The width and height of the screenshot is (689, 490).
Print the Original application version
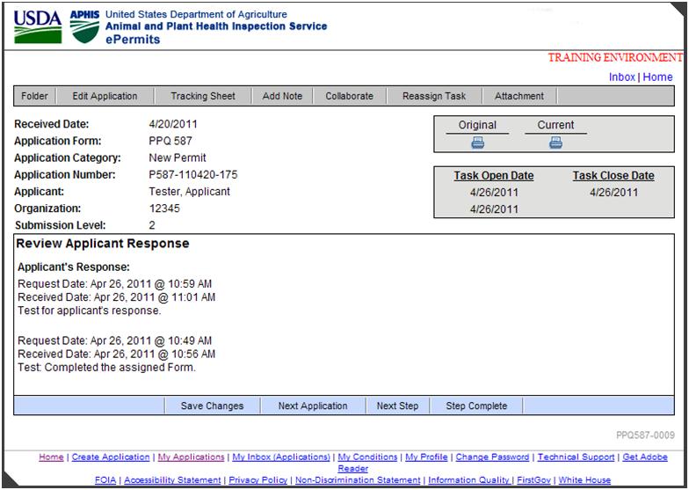point(477,143)
